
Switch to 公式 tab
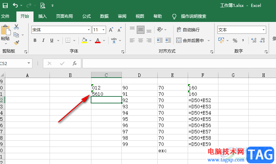tap(87, 16)
